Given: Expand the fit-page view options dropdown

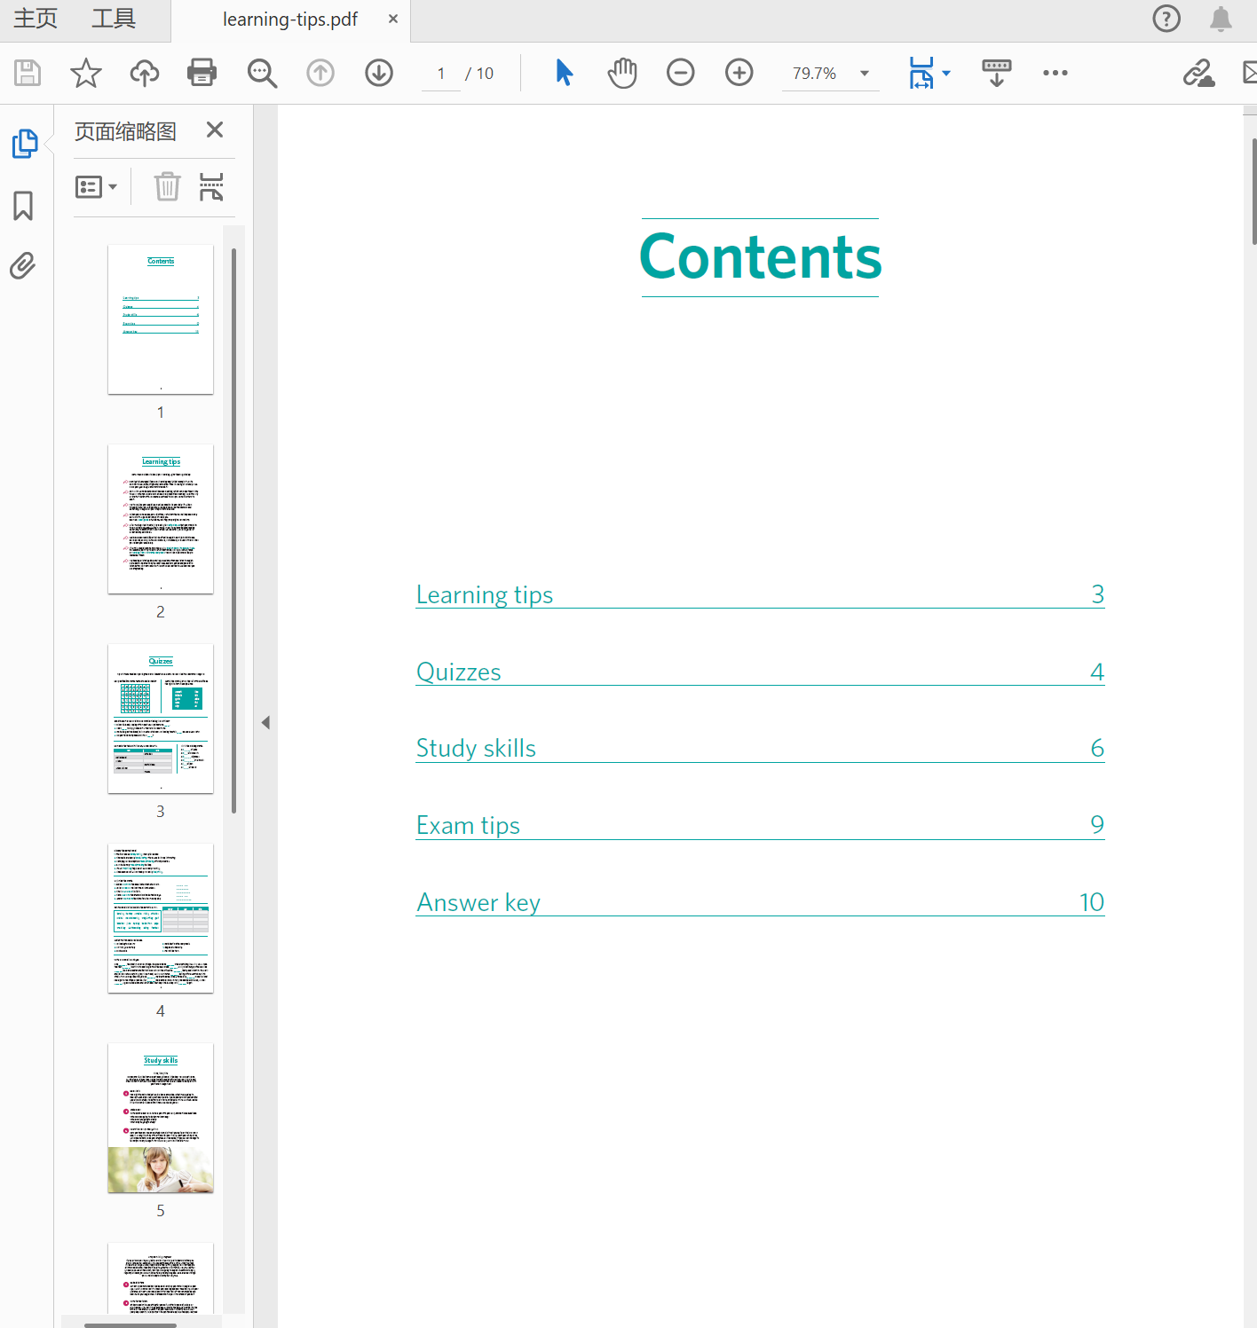Looking at the screenshot, I should click(946, 74).
